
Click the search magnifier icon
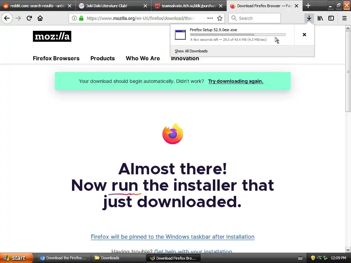click(x=234, y=18)
